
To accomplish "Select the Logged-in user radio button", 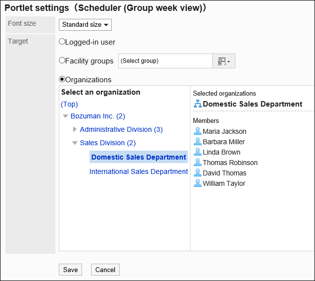I will [x=62, y=42].
